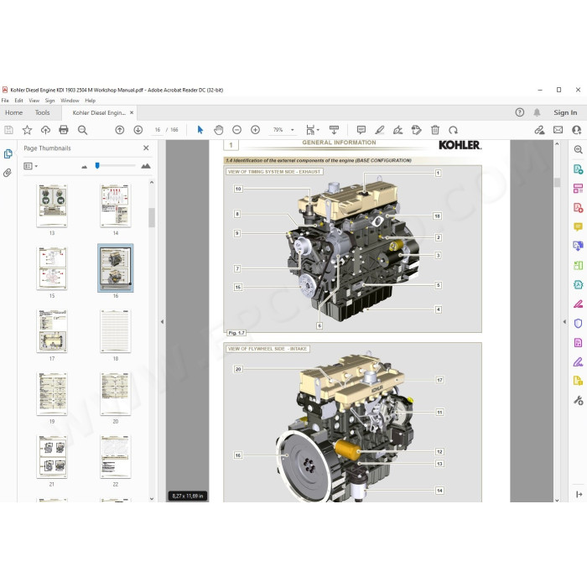Open the find text magnifier icon
The width and height of the screenshot is (587, 587).
click(82, 130)
